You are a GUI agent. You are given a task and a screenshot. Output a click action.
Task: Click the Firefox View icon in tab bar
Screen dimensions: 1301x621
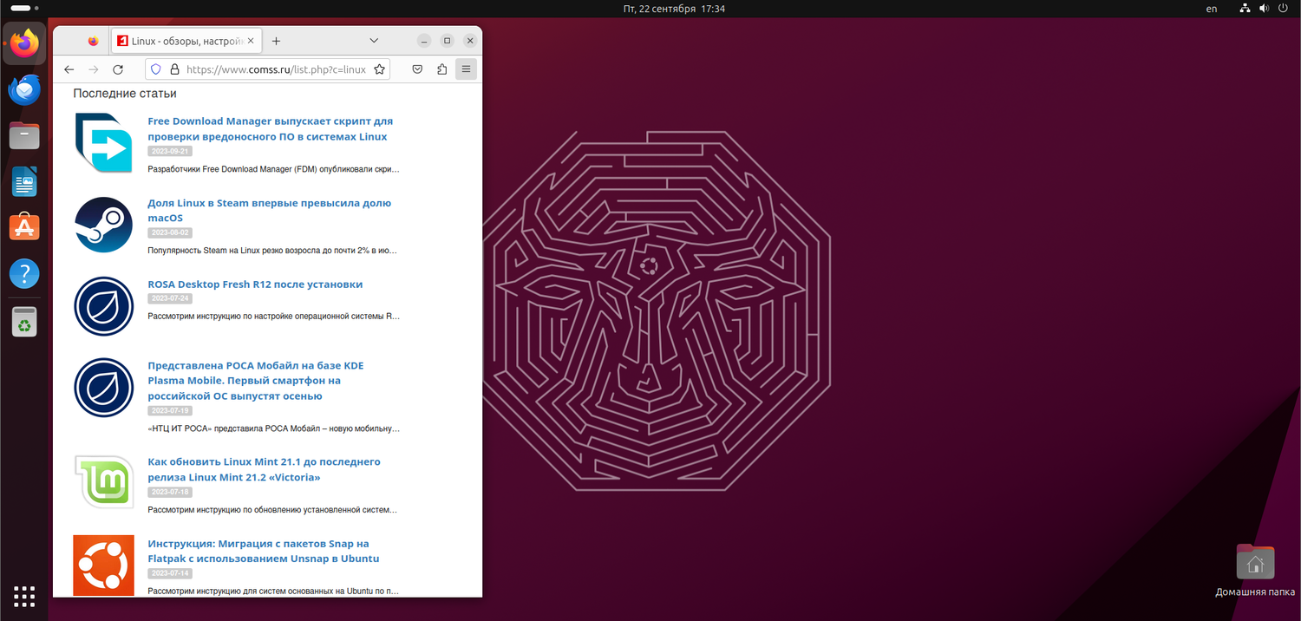pyautogui.click(x=94, y=41)
